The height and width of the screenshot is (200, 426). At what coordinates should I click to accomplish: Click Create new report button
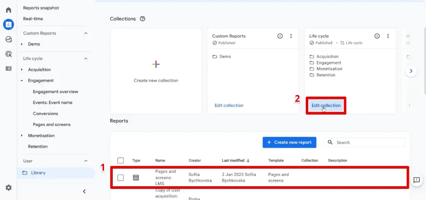coord(290,142)
